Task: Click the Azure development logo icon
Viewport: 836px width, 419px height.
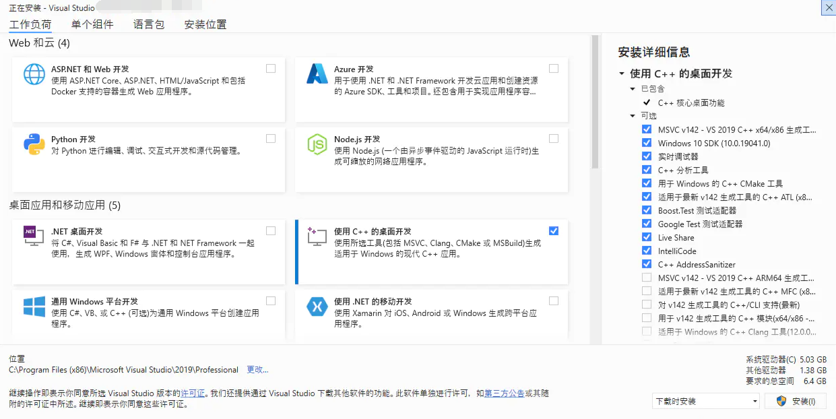Action: pos(317,74)
